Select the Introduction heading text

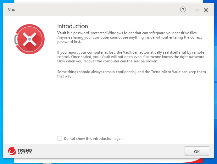tap(73, 26)
